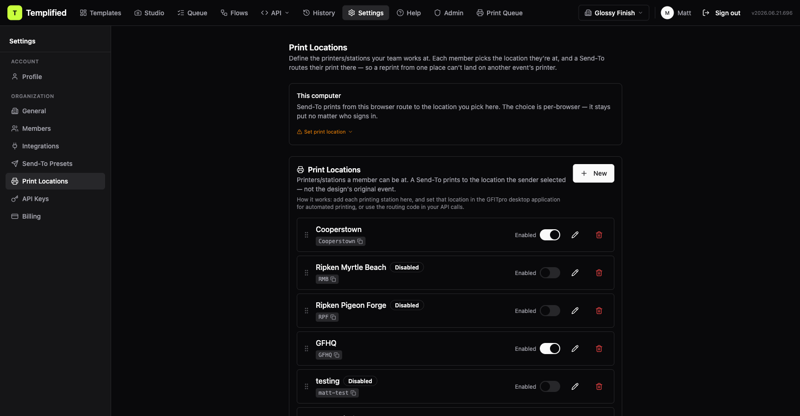Open the Set print location dropdown
The height and width of the screenshot is (416, 800).
tap(325, 132)
